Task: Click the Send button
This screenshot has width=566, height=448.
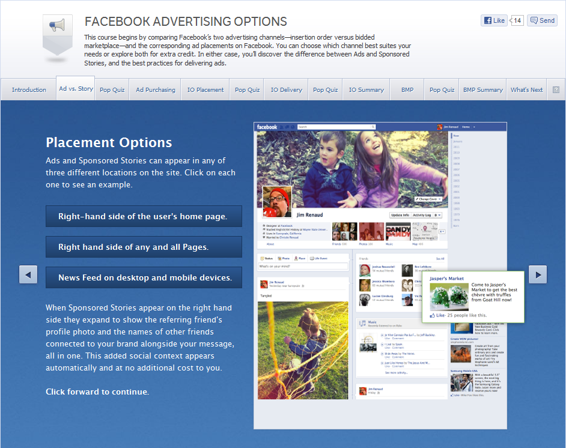Action: click(542, 20)
